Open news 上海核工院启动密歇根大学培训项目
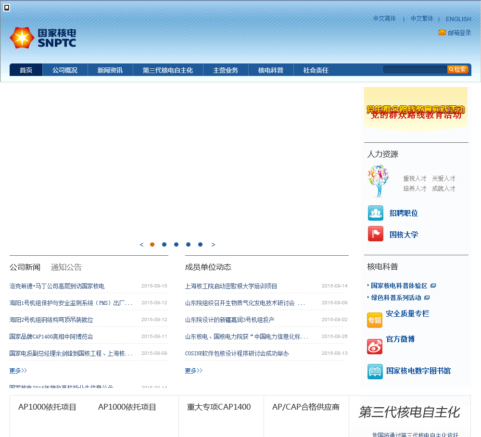 coord(231,286)
